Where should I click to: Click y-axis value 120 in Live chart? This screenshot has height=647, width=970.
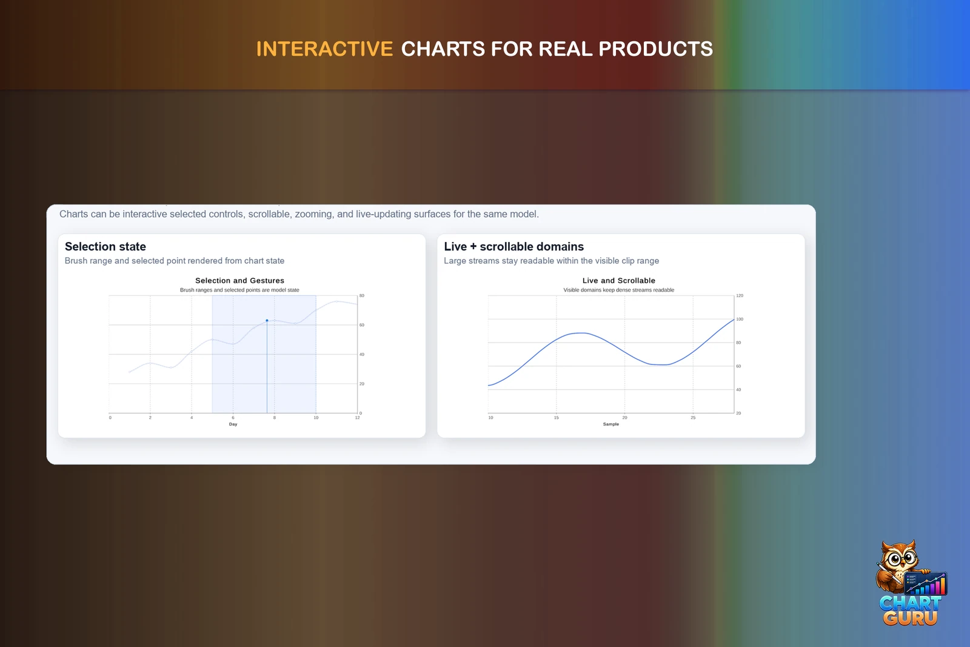click(740, 296)
